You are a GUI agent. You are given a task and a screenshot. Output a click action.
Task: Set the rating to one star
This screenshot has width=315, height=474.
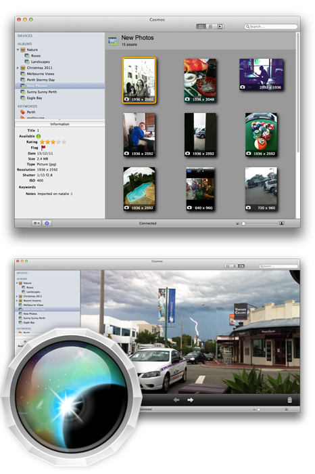[x=42, y=142]
